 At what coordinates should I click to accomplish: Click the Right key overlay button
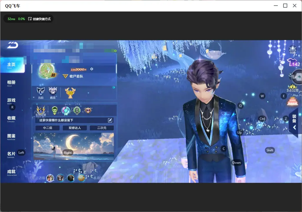tap(68, 153)
